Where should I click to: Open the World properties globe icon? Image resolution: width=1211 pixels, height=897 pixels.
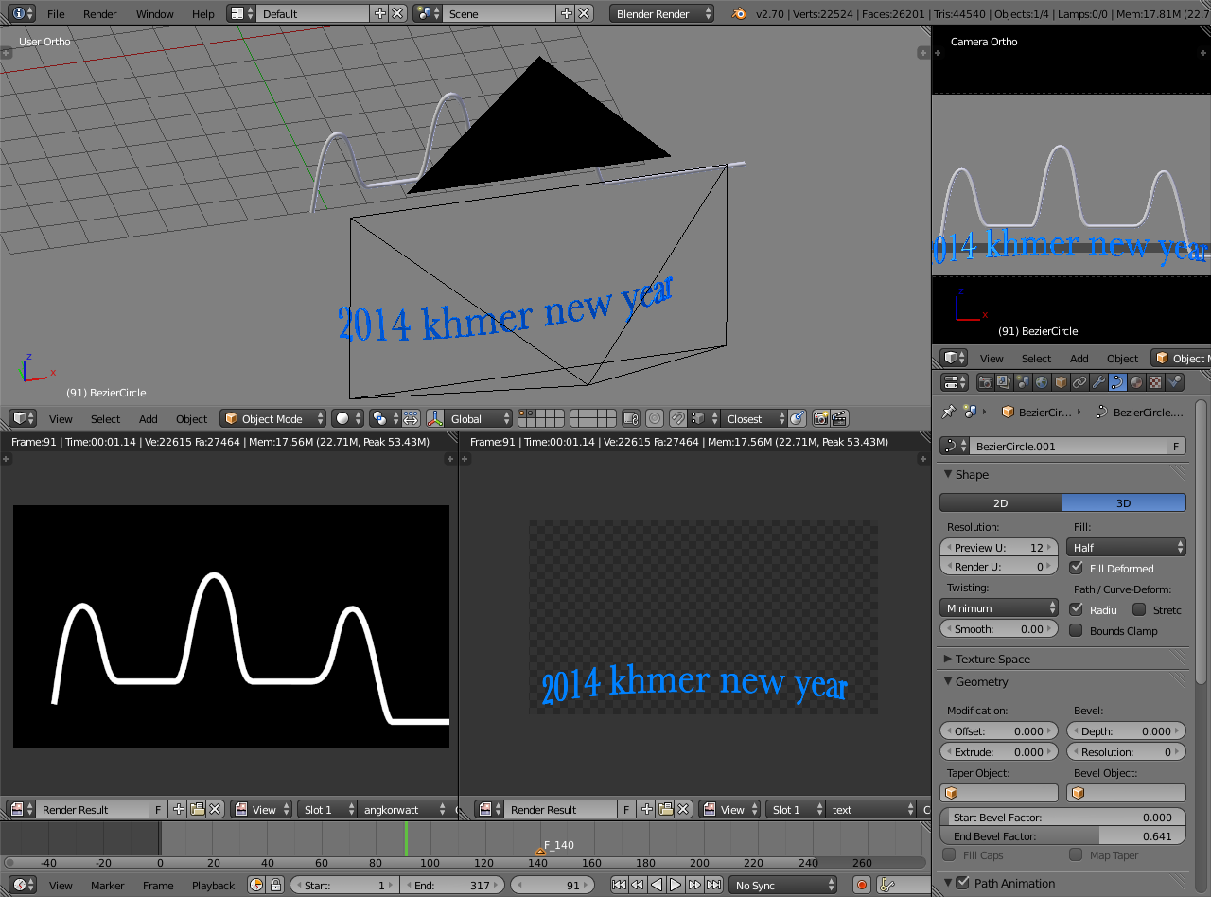coord(1042,382)
